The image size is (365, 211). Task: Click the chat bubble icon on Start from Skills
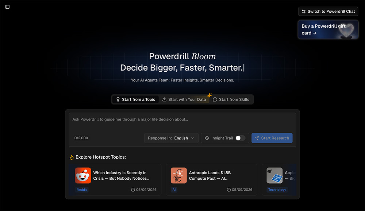point(215,99)
